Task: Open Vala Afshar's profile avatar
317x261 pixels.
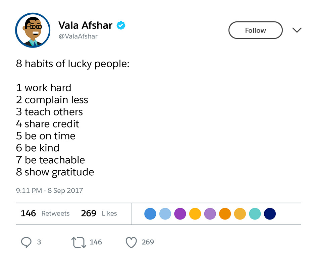Action: tap(33, 30)
